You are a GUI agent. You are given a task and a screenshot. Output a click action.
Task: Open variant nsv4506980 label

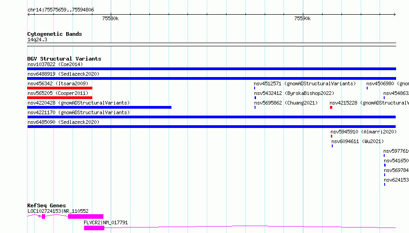point(387,83)
